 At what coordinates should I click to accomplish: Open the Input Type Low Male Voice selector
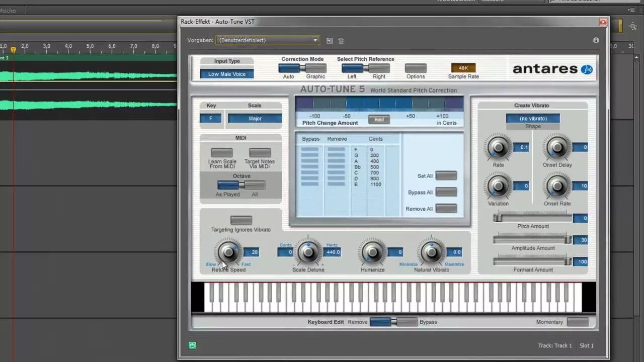click(227, 74)
